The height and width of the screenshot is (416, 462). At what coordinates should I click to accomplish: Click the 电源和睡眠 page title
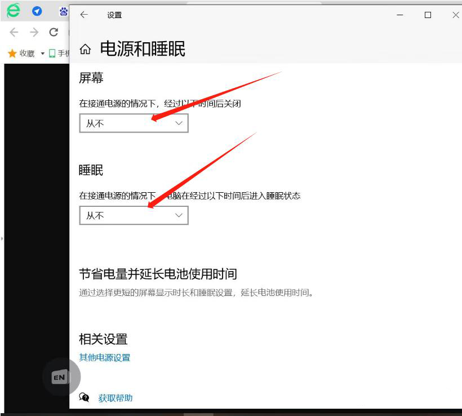point(143,49)
